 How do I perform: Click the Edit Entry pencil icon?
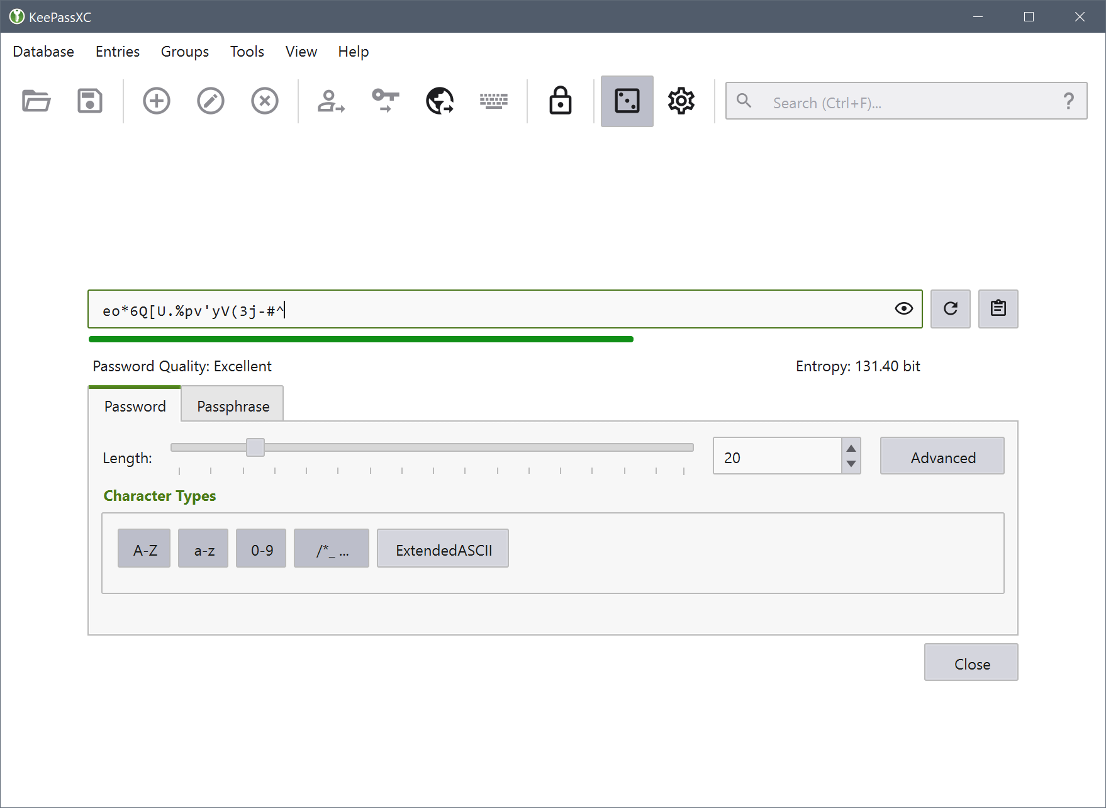click(211, 101)
